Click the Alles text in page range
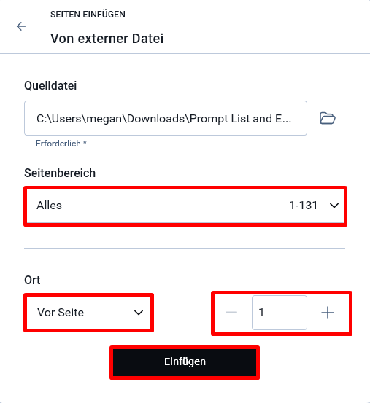Image resolution: width=370 pixels, height=403 pixels. pyautogui.click(x=49, y=206)
